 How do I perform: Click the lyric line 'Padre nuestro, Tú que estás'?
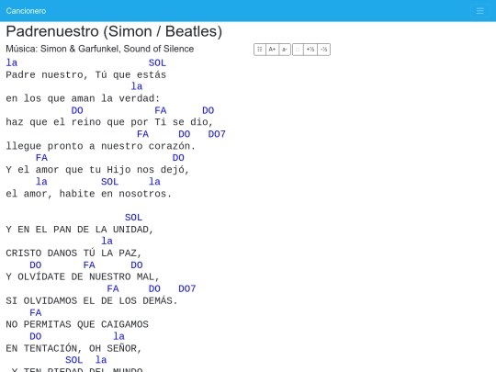tap(86, 75)
